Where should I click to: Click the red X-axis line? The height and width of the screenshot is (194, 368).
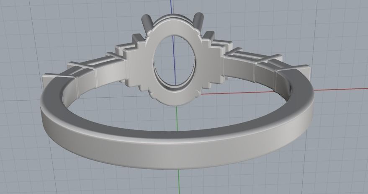pos(341,89)
